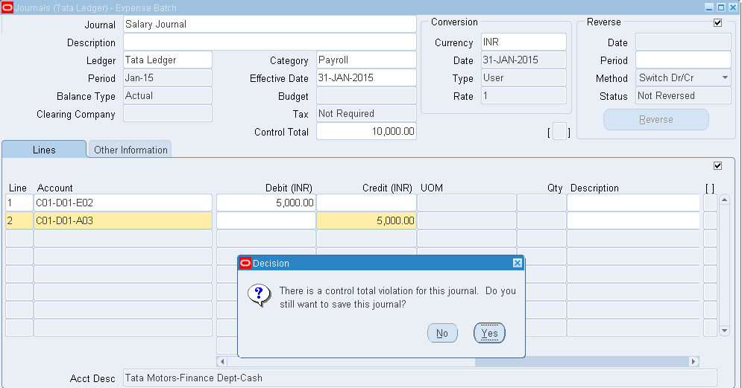Open the Method dropdown showing Switch Dr/Cr
Screen dimensions: 742x388
725,78
